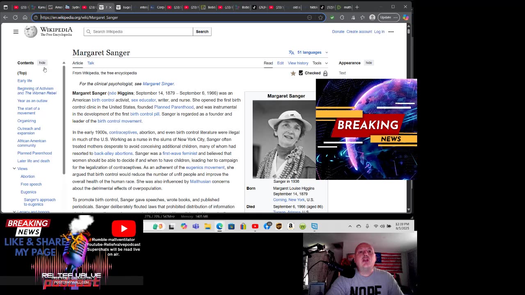525x295 pixels.
Task: Expand the Legacy and honors section
Action: point(14,212)
